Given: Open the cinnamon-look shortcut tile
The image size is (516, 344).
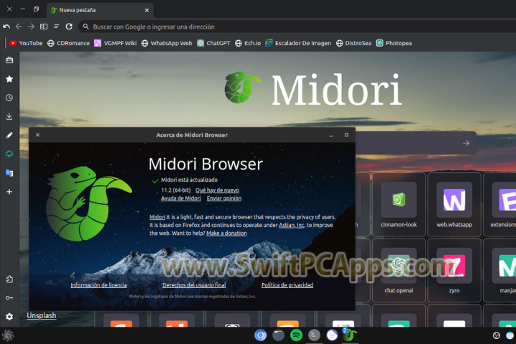Looking at the screenshot, I should (x=399, y=204).
